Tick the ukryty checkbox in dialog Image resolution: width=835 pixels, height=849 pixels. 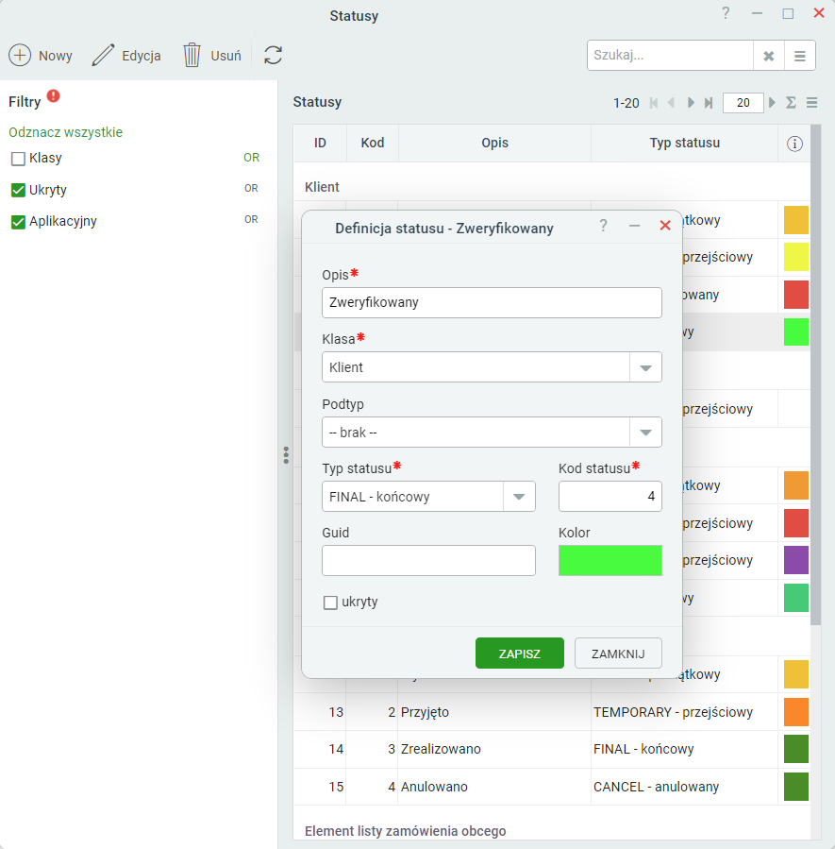pyautogui.click(x=330, y=603)
